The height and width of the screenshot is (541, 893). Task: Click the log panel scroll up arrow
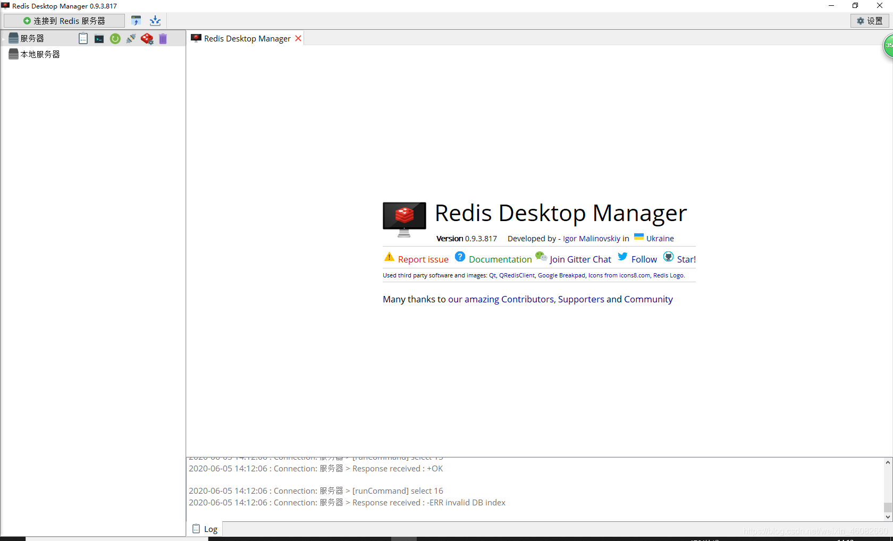point(888,462)
